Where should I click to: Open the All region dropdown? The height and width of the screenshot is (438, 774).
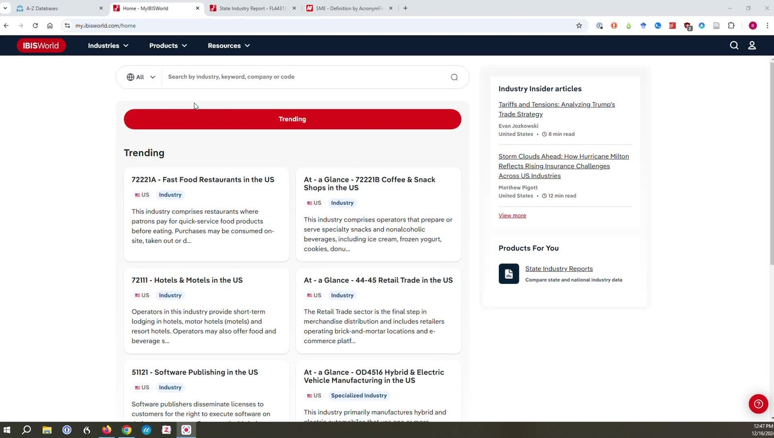coord(141,77)
